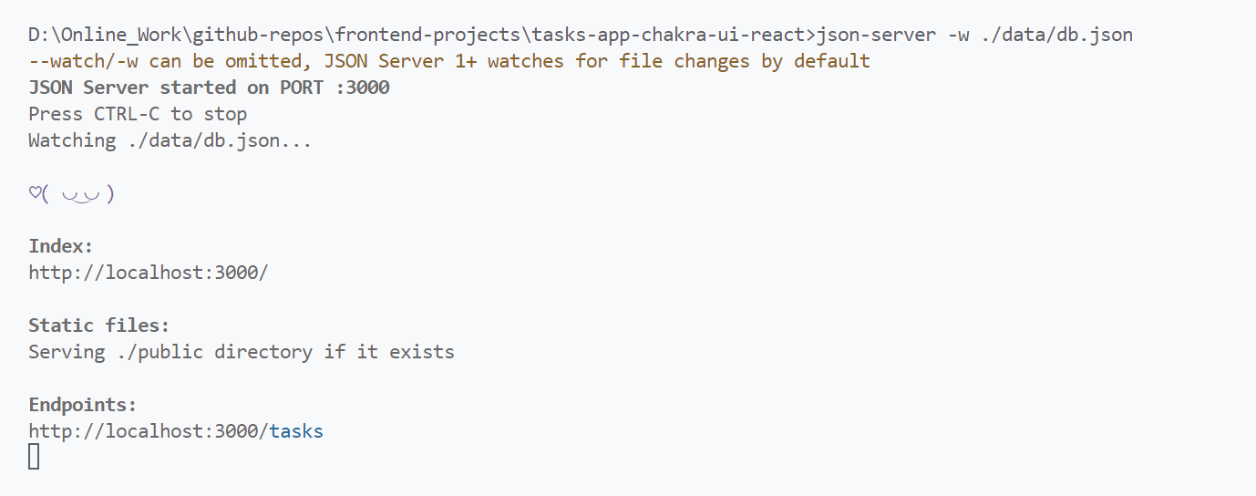Open the Index link http://localhost:3000/
1256x496 pixels.
coord(149,273)
